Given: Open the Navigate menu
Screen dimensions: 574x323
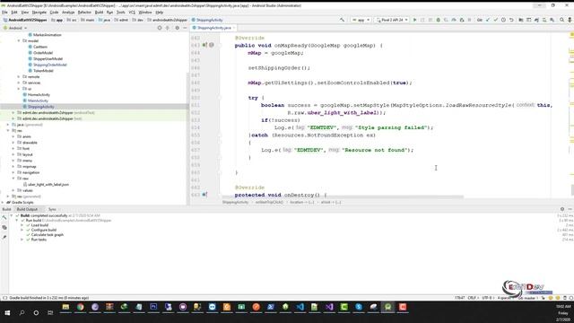Looking at the screenshot, I should [x=39, y=12].
